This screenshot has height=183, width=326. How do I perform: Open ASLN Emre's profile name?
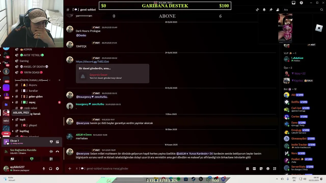point(84,135)
